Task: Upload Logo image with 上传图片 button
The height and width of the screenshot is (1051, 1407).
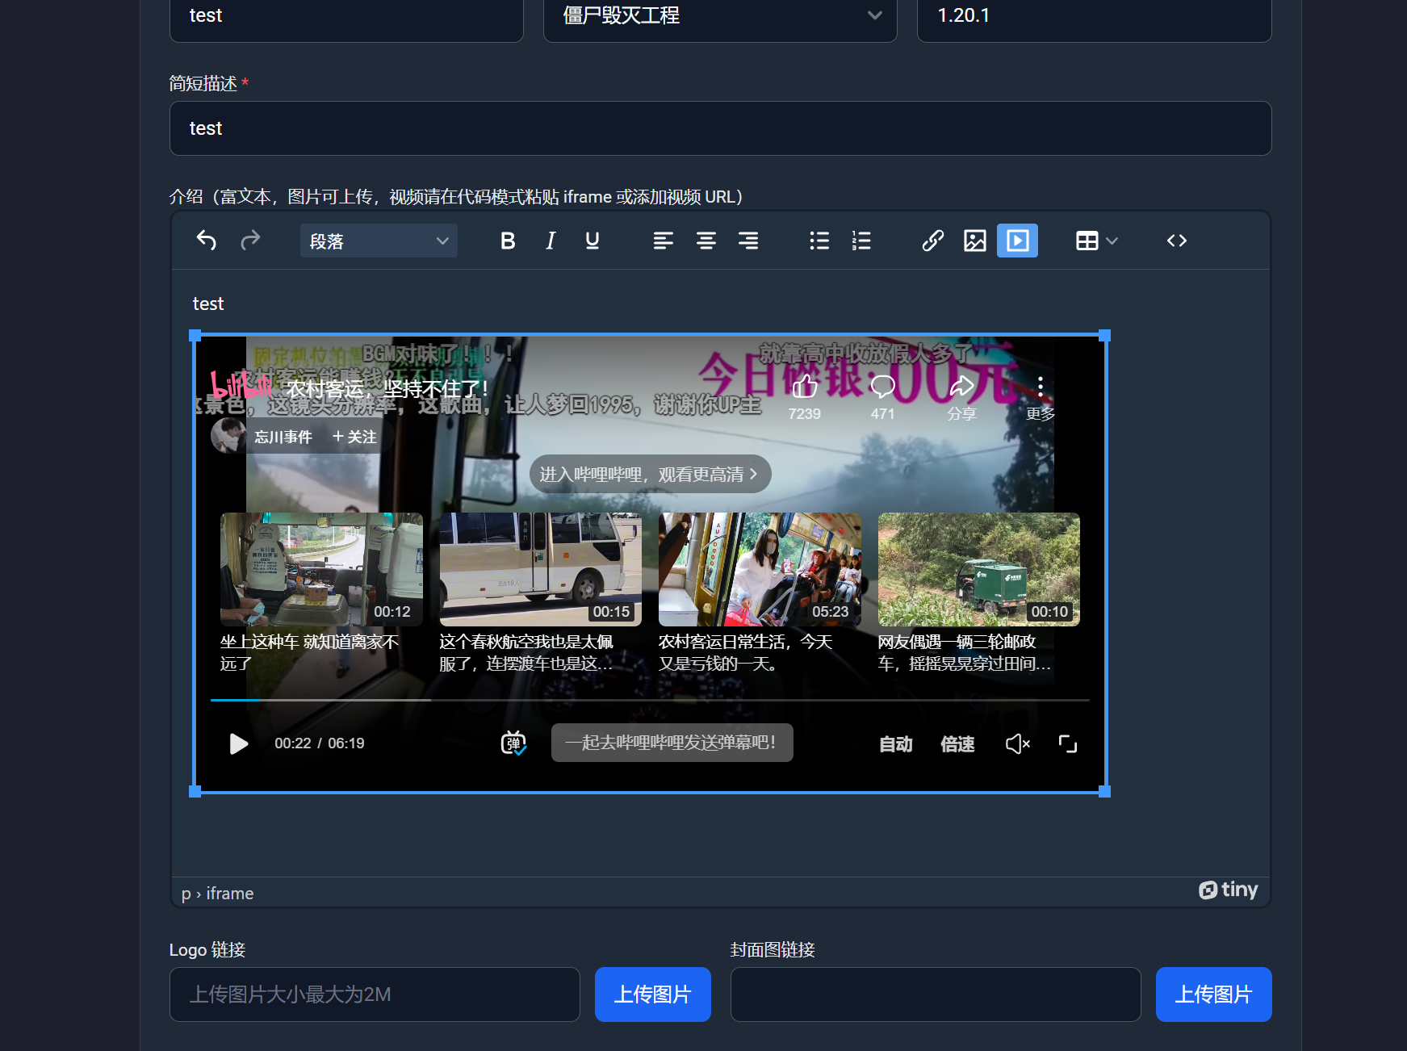Action: (653, 994)
